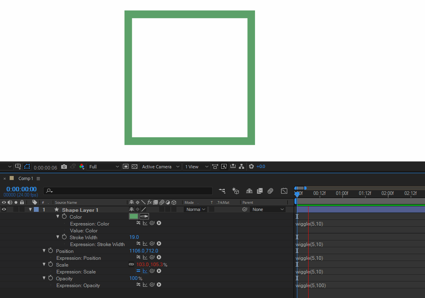Viewport: 425px width, 298px height.
Task: Toggle pixel aspect ratio correction icon
Action: pos(215,167)
